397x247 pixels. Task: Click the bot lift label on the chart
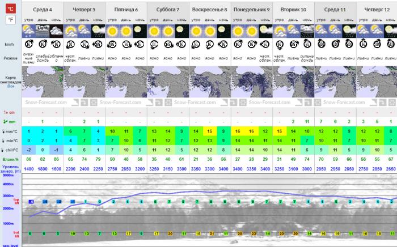click(16, 234)
